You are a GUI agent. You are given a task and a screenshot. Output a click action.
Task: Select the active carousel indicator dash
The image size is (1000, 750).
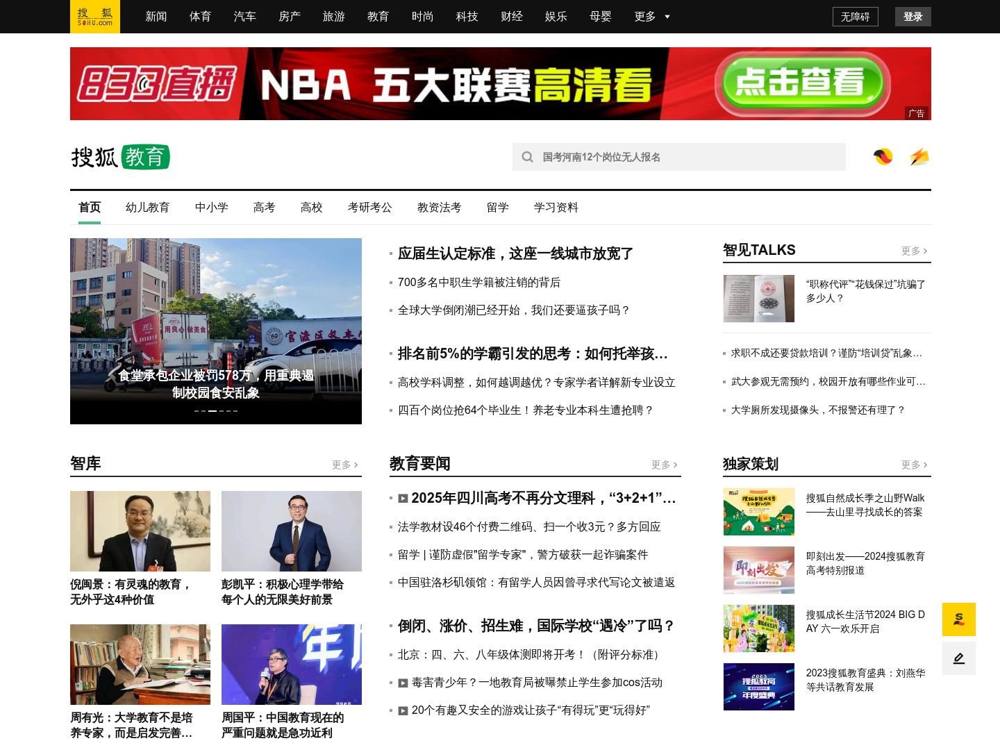[212, 411]
